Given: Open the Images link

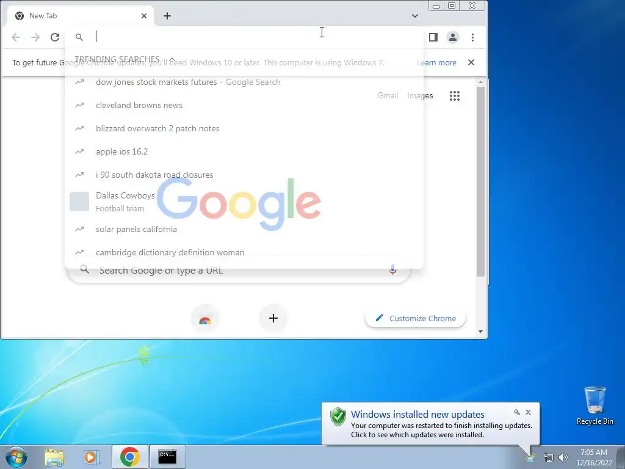Looking at the screenshot, I should tap(420, 96).
